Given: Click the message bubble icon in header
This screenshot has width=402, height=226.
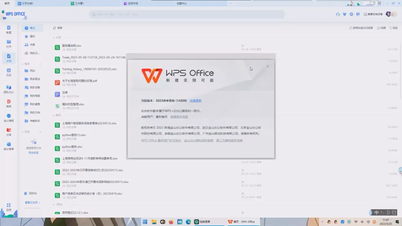Looking at the screenshot, I should 358,14.
